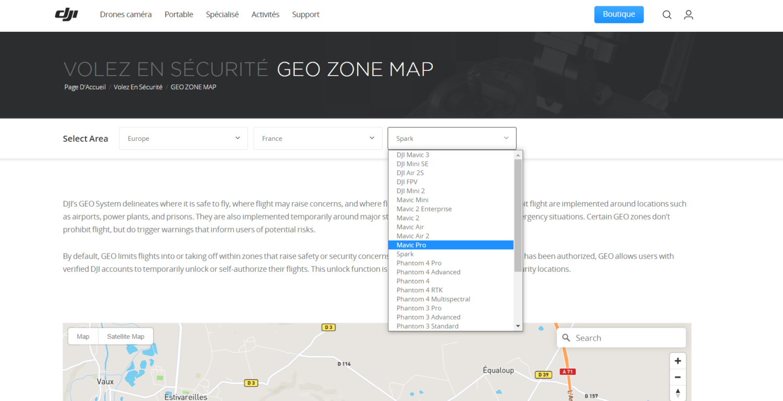783x401 pixels.
Task: Click the drone list scrollbar thumb
Action: (518, 215)
